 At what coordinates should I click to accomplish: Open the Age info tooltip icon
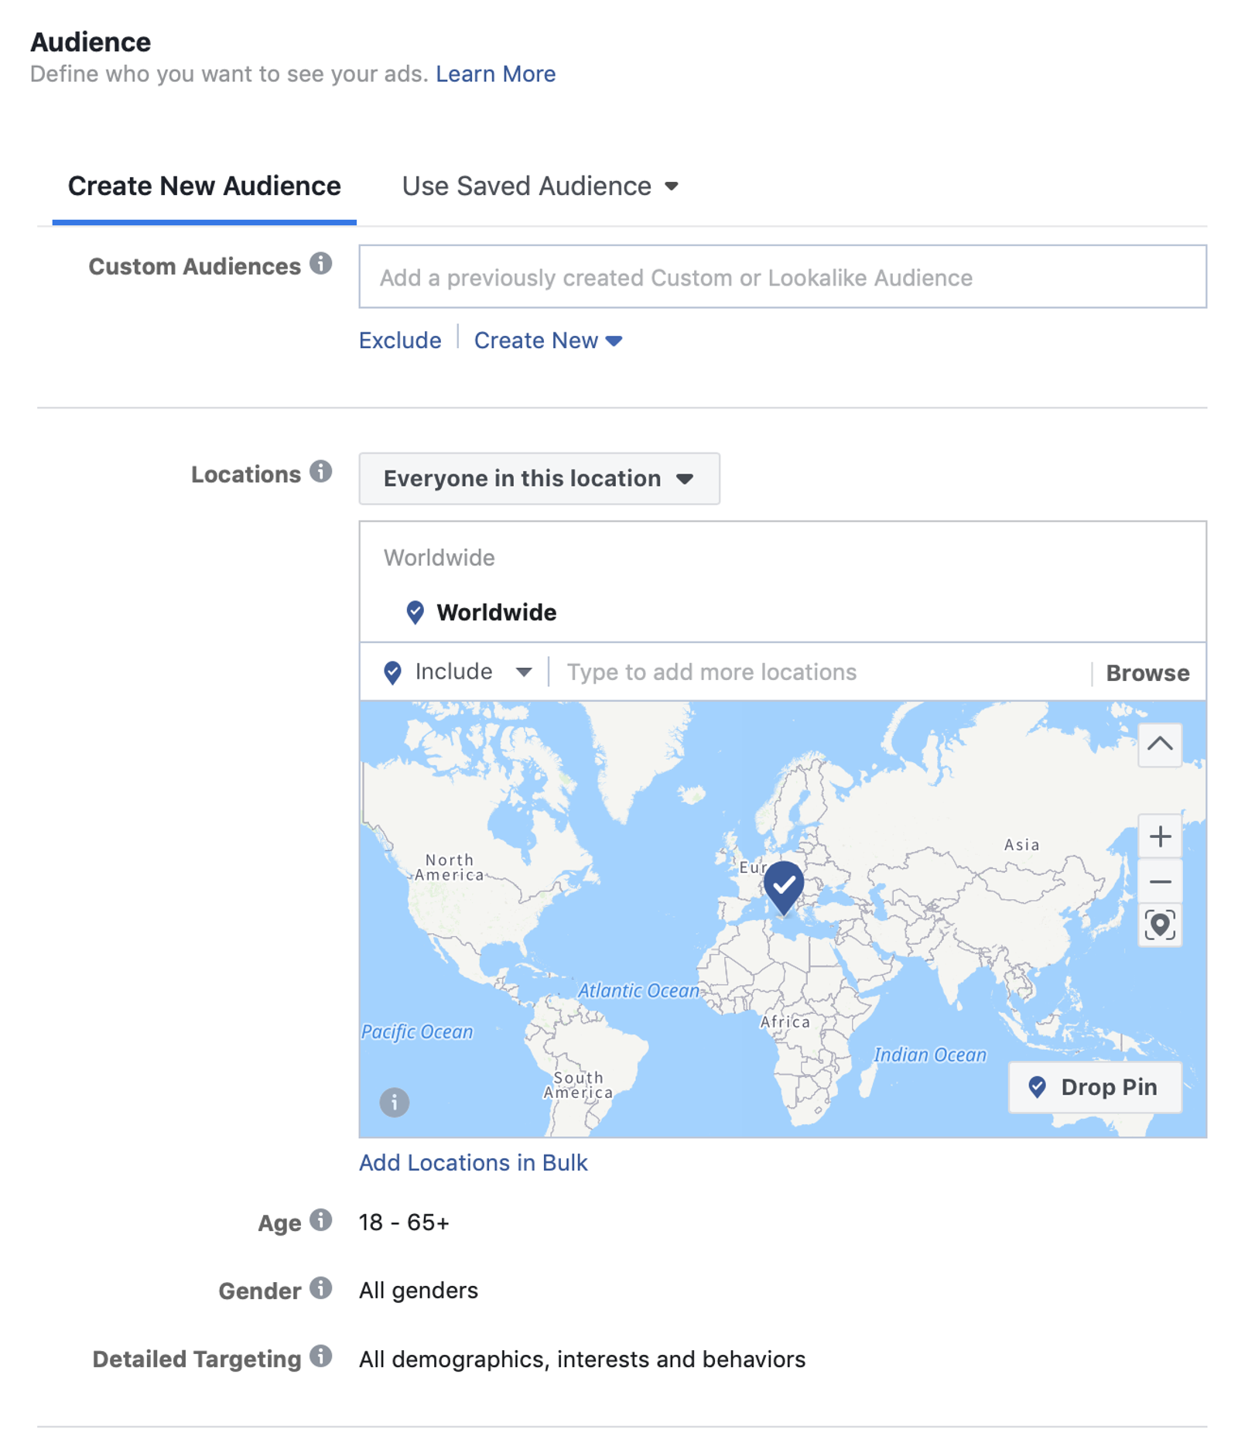(x=320, y=1220)
